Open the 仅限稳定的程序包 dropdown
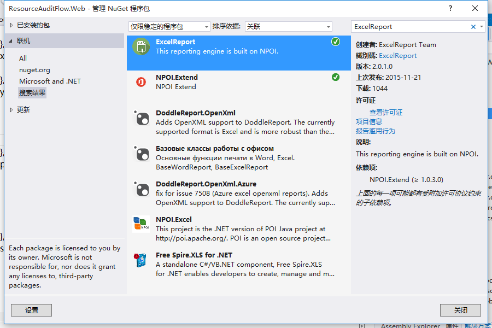The image size is (492, 328). pos(169,27)
